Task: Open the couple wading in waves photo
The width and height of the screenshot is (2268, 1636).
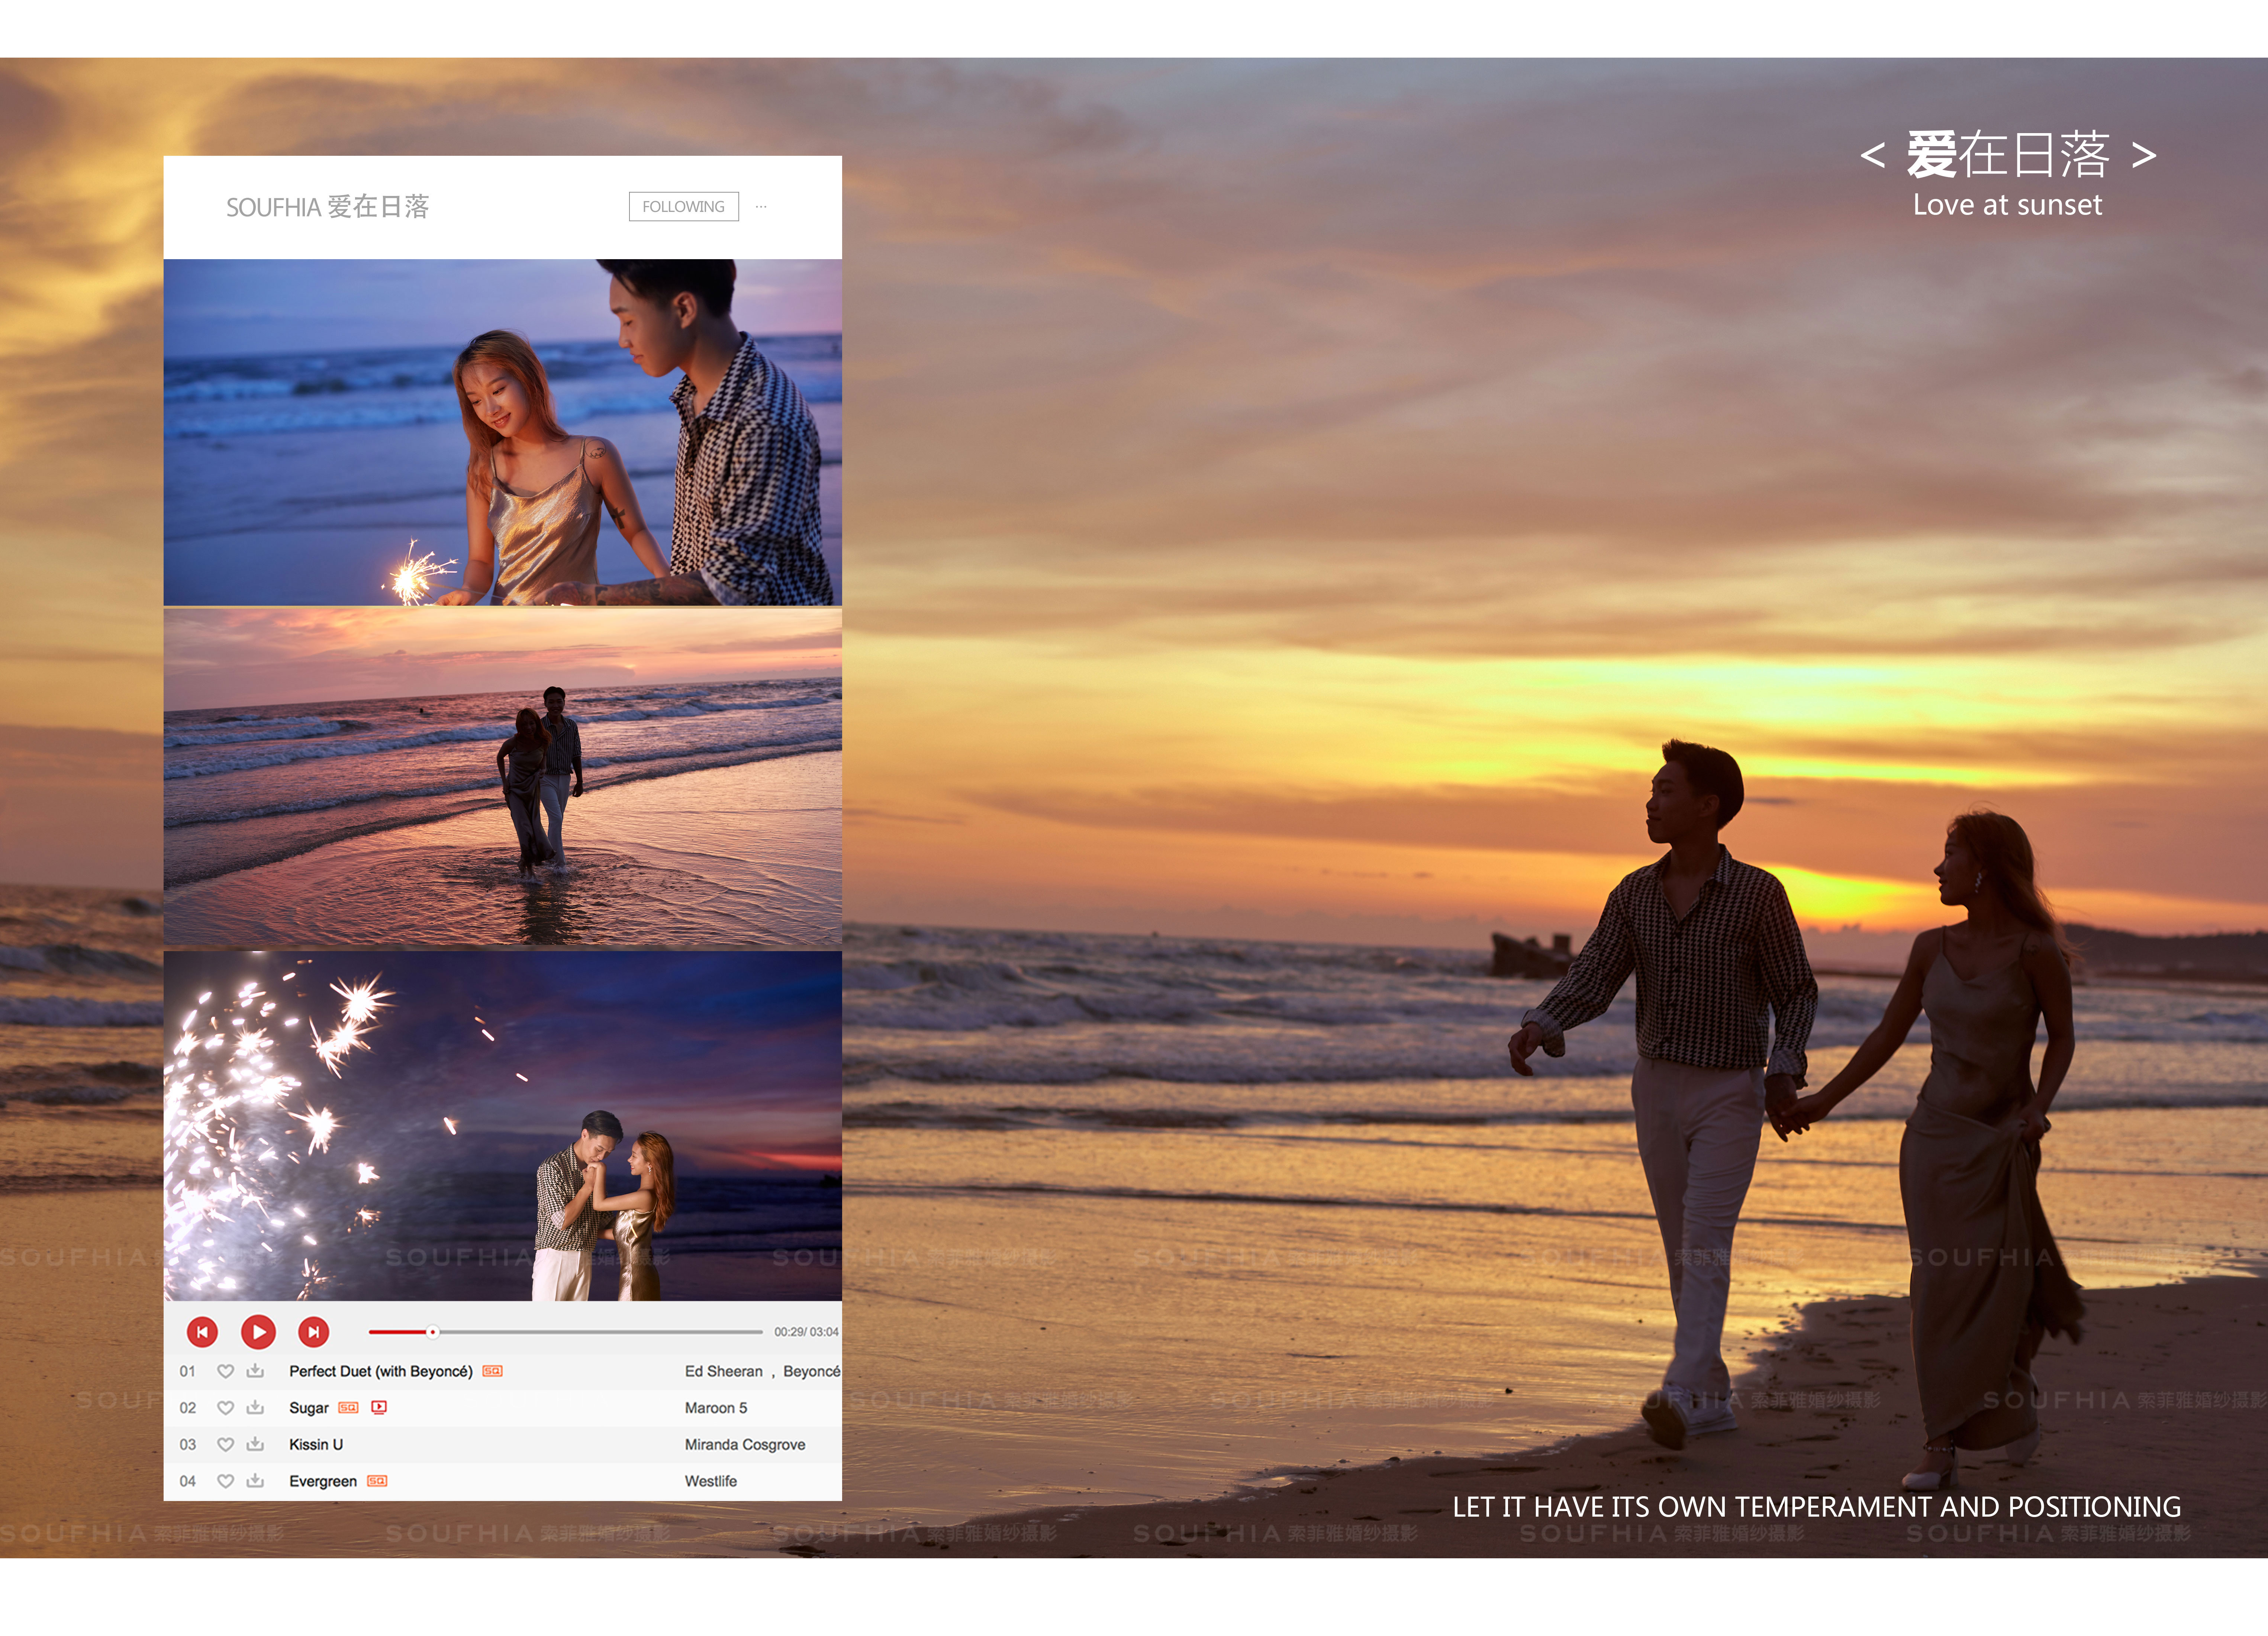Action: (x=503, y=778)
